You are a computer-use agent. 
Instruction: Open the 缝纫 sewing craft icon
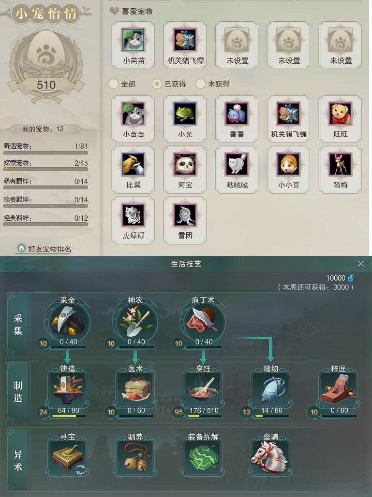(271, 389)
